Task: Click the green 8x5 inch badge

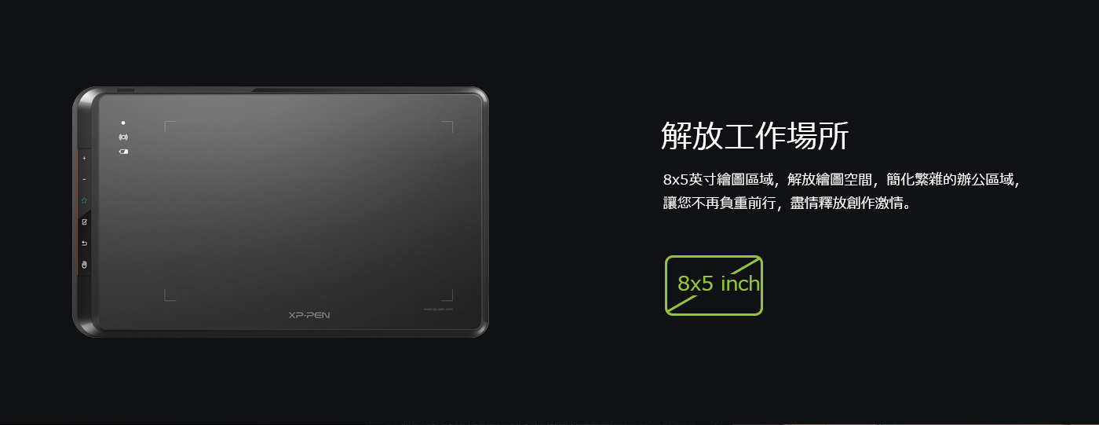Action: tap(714, 285)
